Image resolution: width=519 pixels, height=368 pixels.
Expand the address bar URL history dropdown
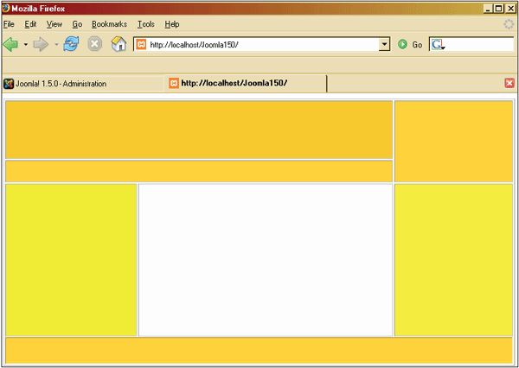click(384, 44)
